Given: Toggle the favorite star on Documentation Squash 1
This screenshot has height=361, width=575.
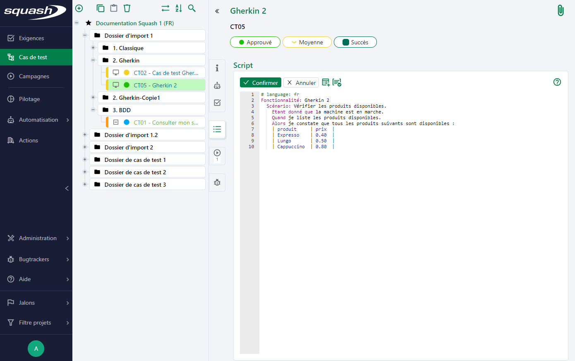Looking at the screenshot, I should [88, 23].
